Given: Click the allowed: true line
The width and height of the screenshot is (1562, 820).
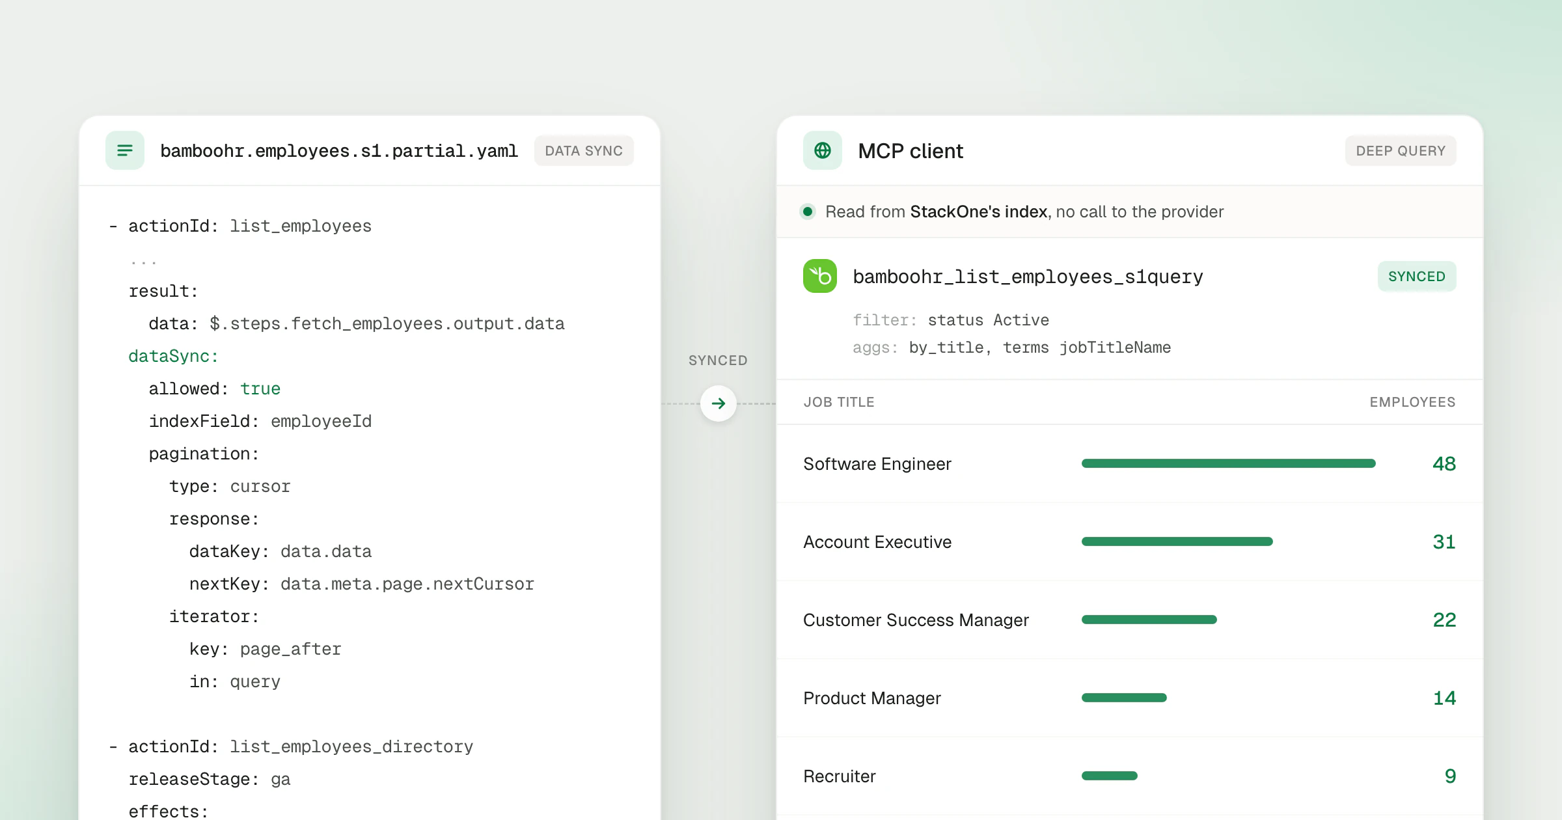Looking at the screenshot, I should pyautogui.click(x=215, y=389).
